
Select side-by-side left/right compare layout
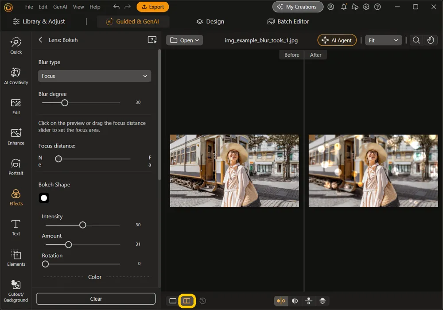pyautogui.click(x=281, y=301)
